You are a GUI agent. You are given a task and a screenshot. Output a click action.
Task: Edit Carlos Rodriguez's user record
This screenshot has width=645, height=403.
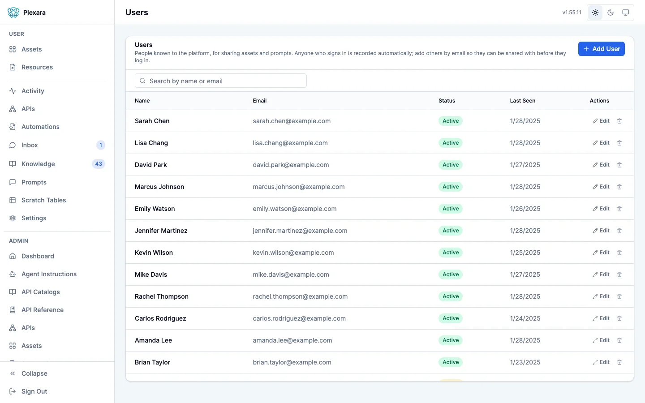(601, 318)
